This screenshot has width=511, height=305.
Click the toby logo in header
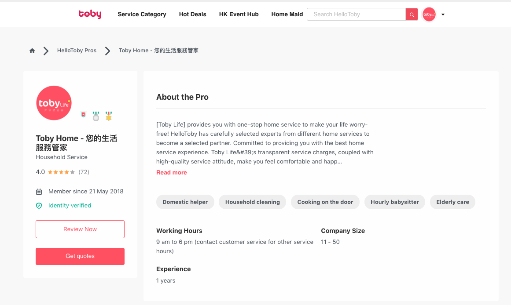[90, 14]
